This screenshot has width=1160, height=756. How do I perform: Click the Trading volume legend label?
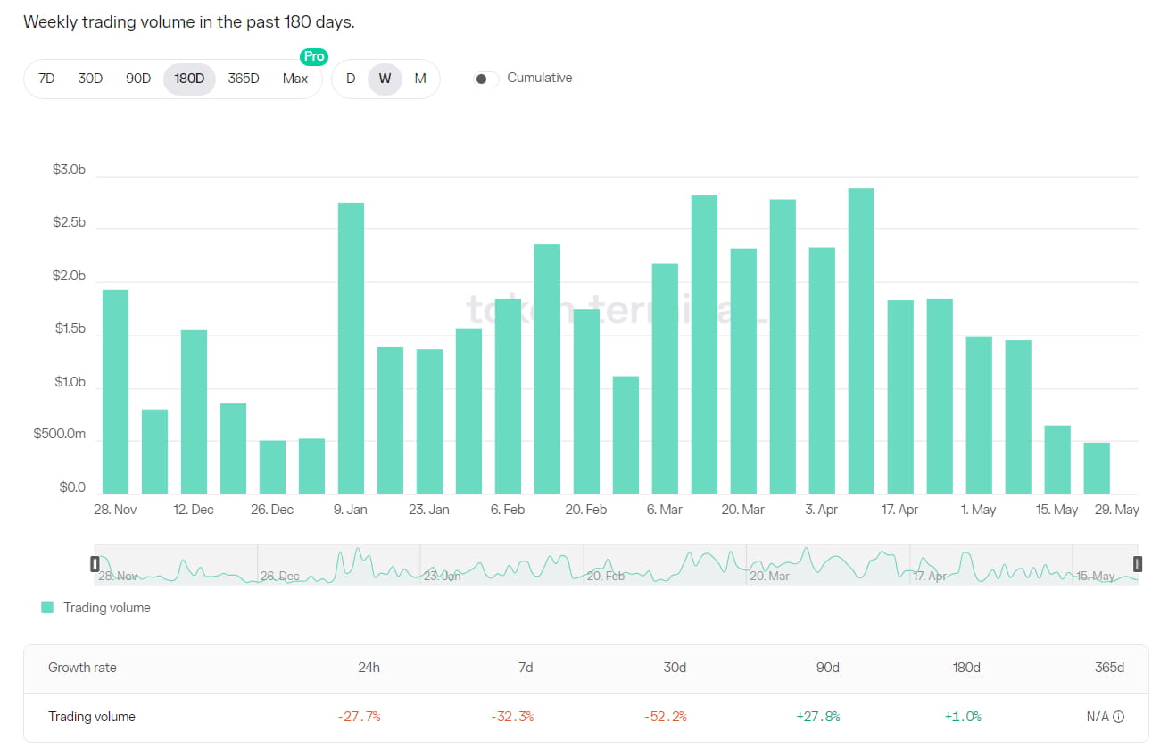pos(107,608)
